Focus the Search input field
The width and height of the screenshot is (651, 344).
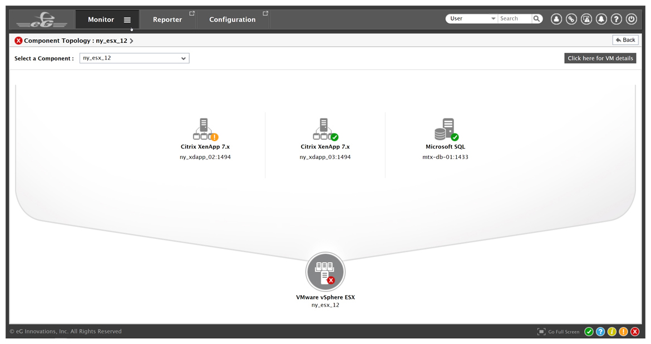(x=515, y=19)
